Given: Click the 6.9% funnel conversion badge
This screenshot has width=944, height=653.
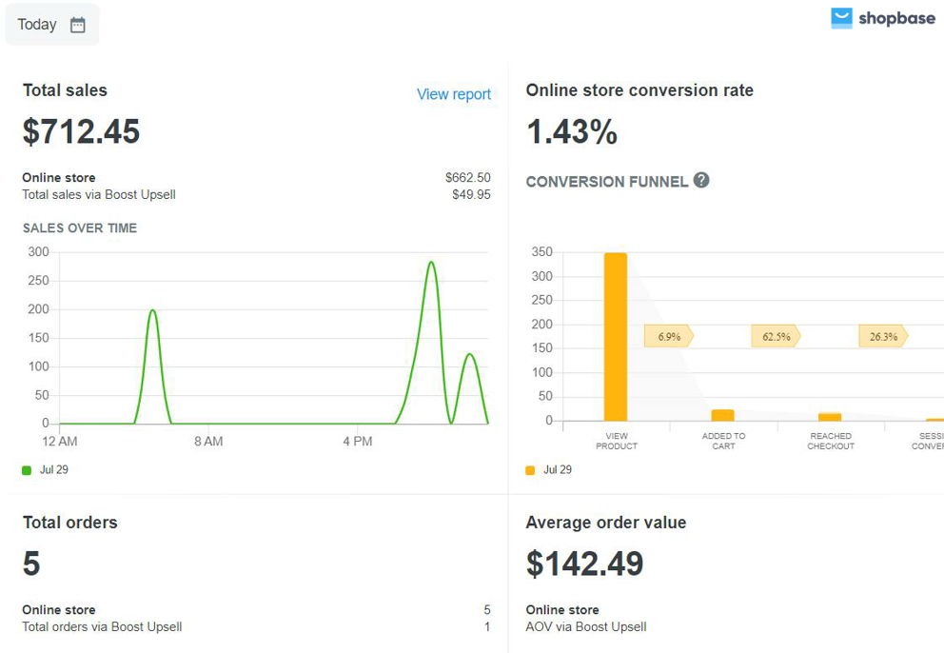Looking at the screenshot, I should click(x=669, y=336).
